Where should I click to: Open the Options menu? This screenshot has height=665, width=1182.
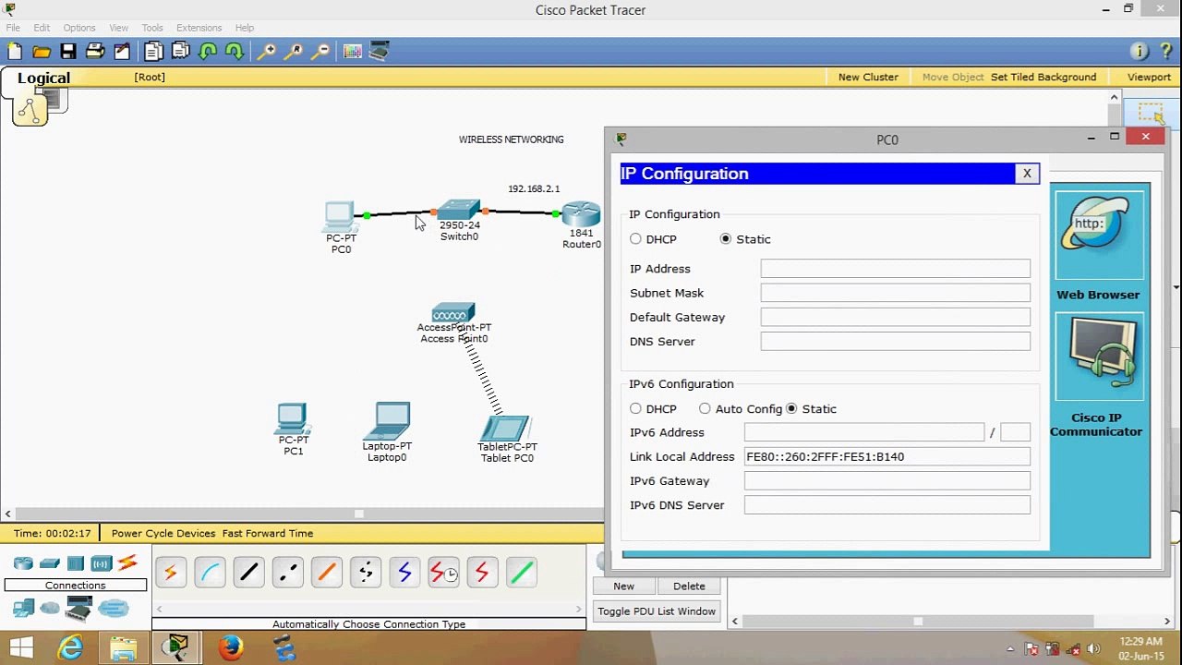[79, 28]
